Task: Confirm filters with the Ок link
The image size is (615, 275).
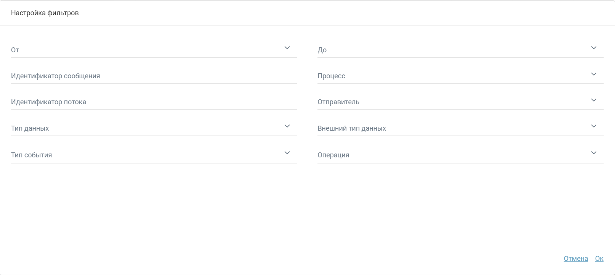Action: coord(599,259)
